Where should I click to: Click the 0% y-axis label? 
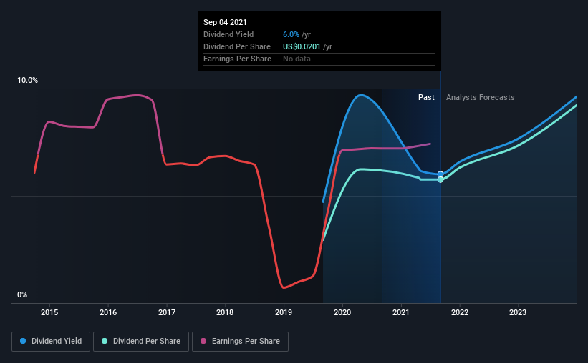click(22, 295)
